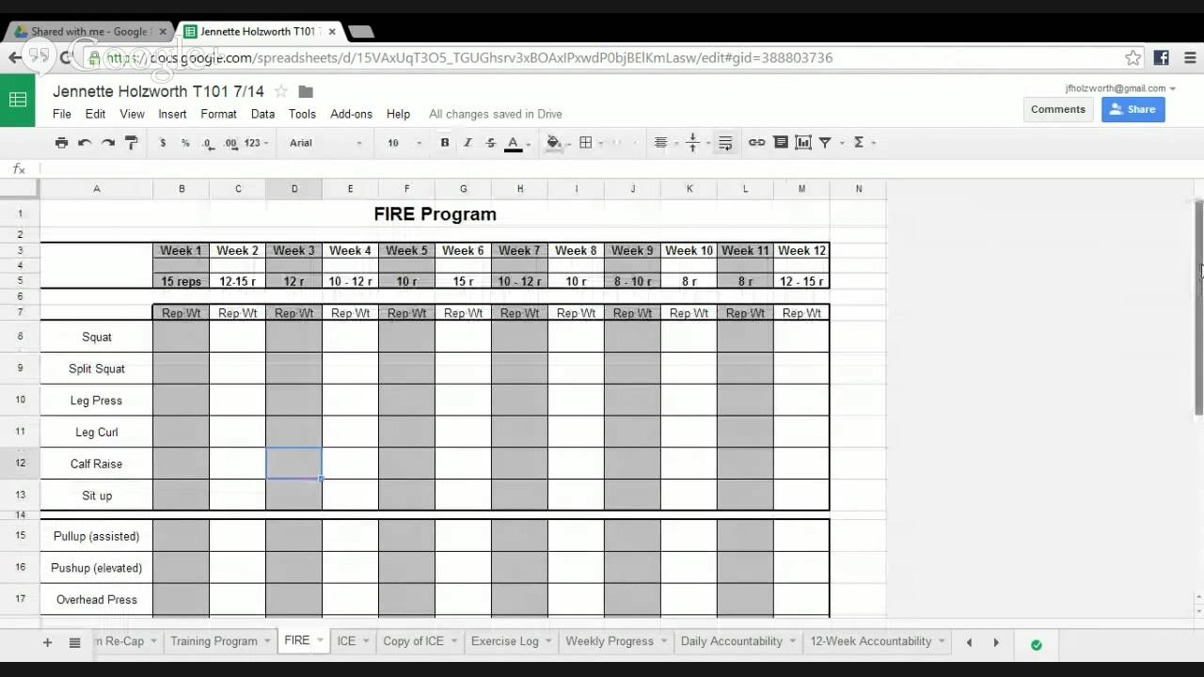Toggle bold formatting
1204x677 pixels.
tap(445, 143)
